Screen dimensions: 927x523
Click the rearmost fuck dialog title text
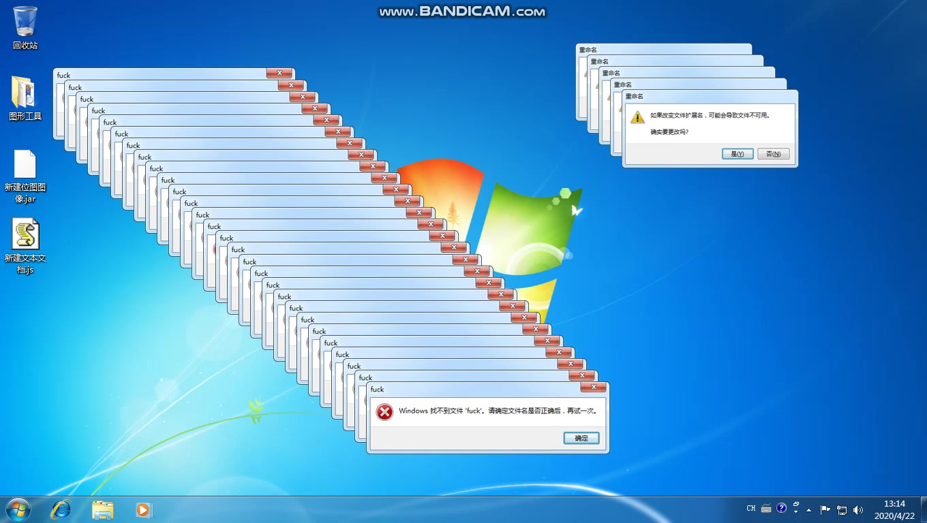(63, 76)
